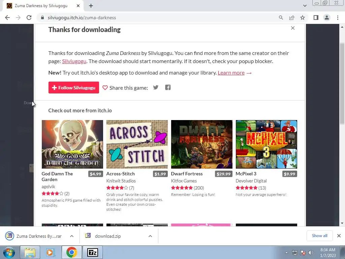Open the tab search dropdown arrow

pyautogui.click(x=305, y=6)
